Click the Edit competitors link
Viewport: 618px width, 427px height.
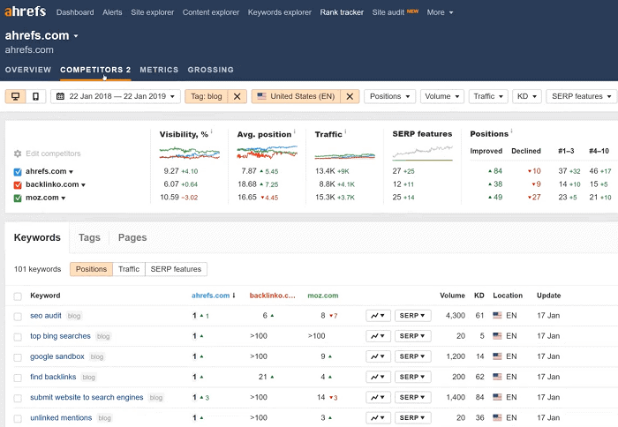53,154
